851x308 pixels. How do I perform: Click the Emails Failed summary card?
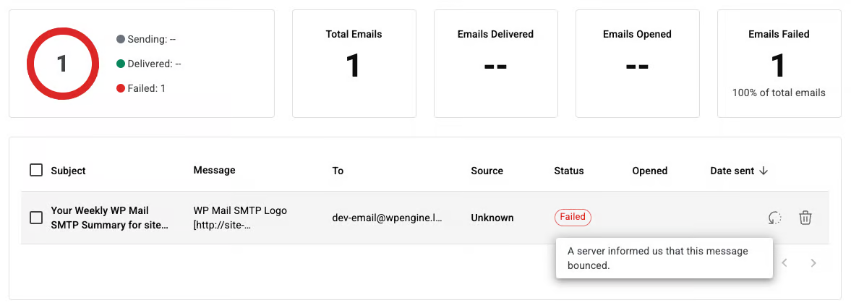779,64
